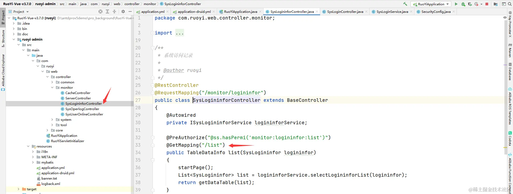Expand the core folder node

(x=47, y=130)
